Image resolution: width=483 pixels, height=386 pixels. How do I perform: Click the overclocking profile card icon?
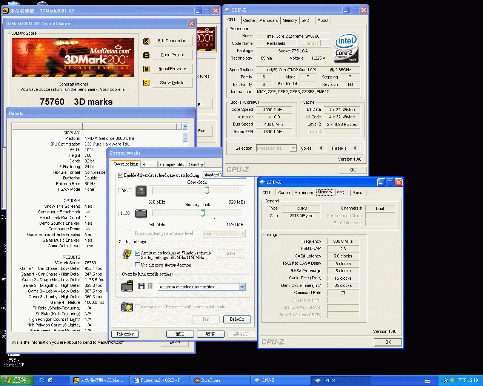(127, 286)
